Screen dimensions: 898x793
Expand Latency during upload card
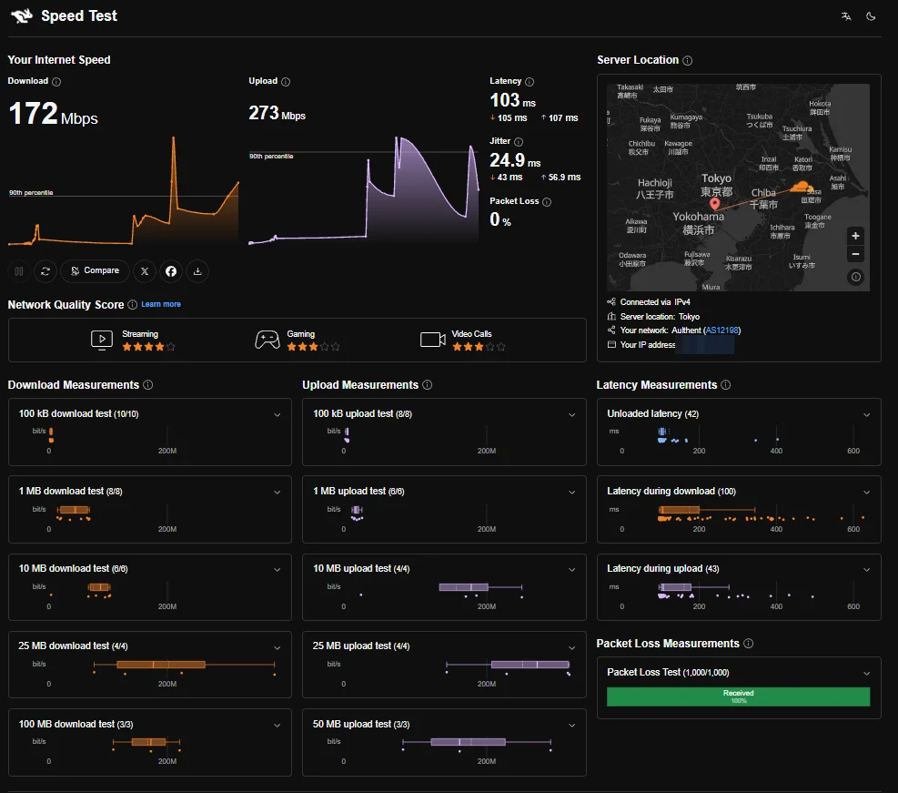pos(866,569)
